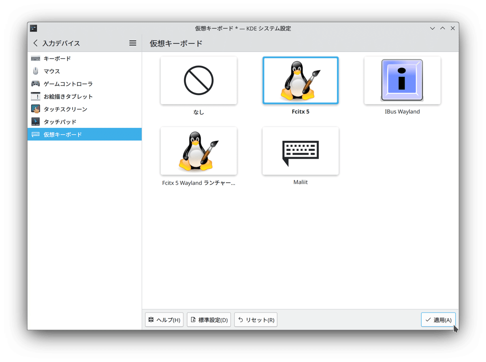
Task: Click the KDE system settings titlebar icon
Action: click(34, 28)
